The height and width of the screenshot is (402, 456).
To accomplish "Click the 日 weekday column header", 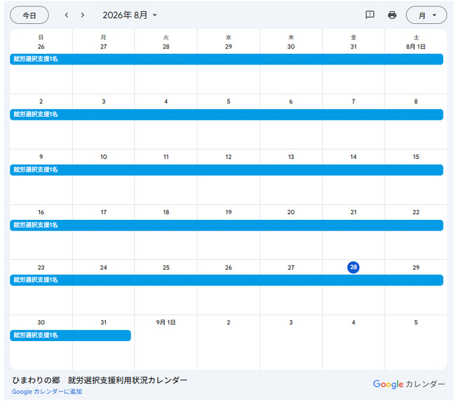I will click(41, 37).
